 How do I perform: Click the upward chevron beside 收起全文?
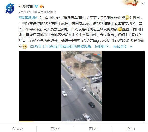(x=131, y=47)
